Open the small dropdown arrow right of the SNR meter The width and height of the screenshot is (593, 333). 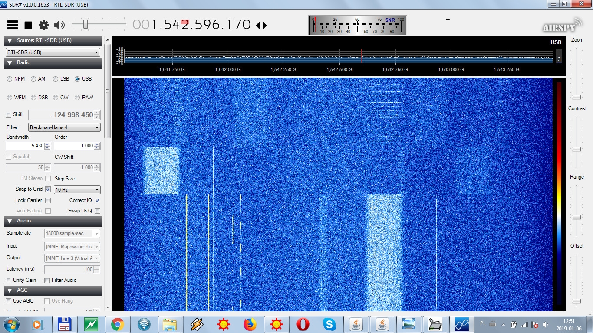click(448, 20)
